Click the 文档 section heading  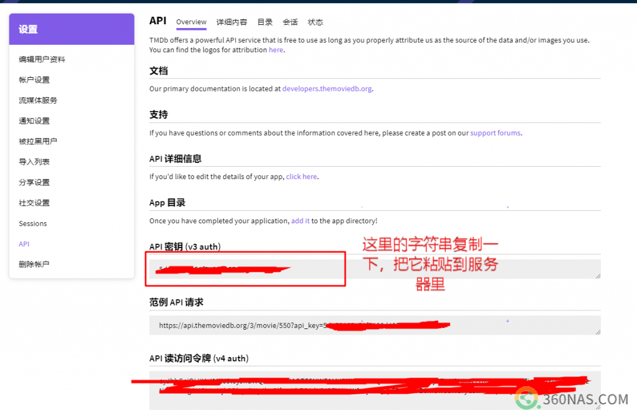[x=159, y=71]
